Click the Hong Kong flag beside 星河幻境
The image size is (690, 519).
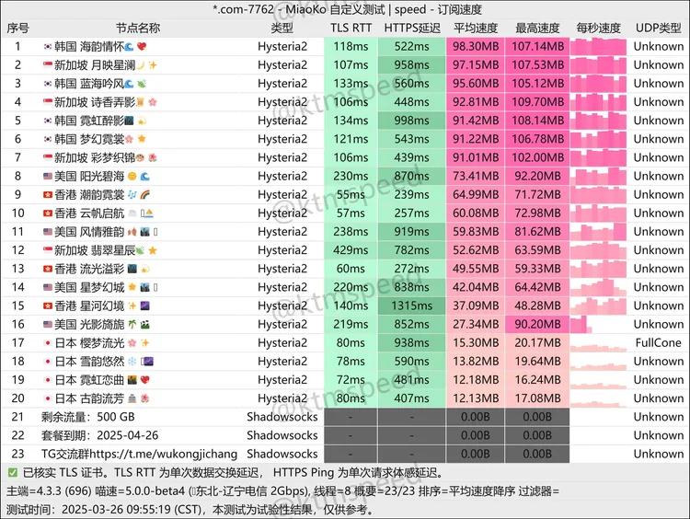click(x=47, y=306)
